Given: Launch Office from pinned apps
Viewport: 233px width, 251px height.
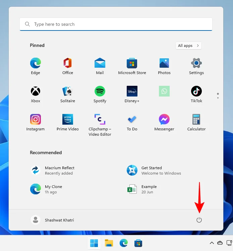Looking at the screenshot, I should (x=68, y=66).
